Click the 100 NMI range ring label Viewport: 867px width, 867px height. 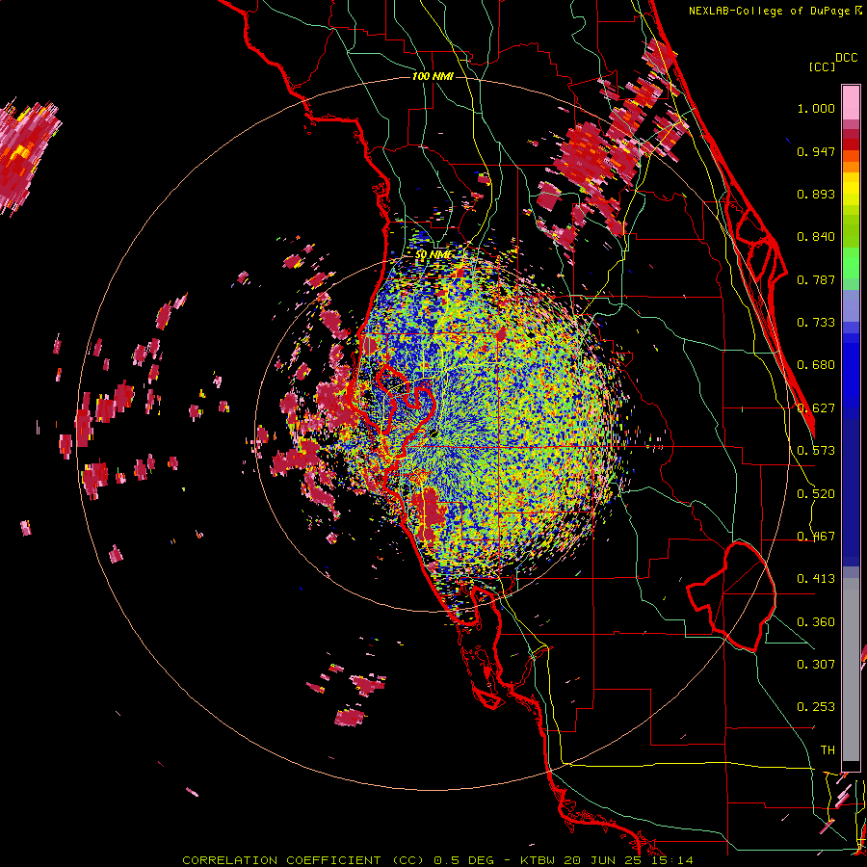tap(433, 76)
